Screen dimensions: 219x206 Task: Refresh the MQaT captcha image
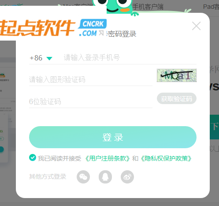(177, 75)
